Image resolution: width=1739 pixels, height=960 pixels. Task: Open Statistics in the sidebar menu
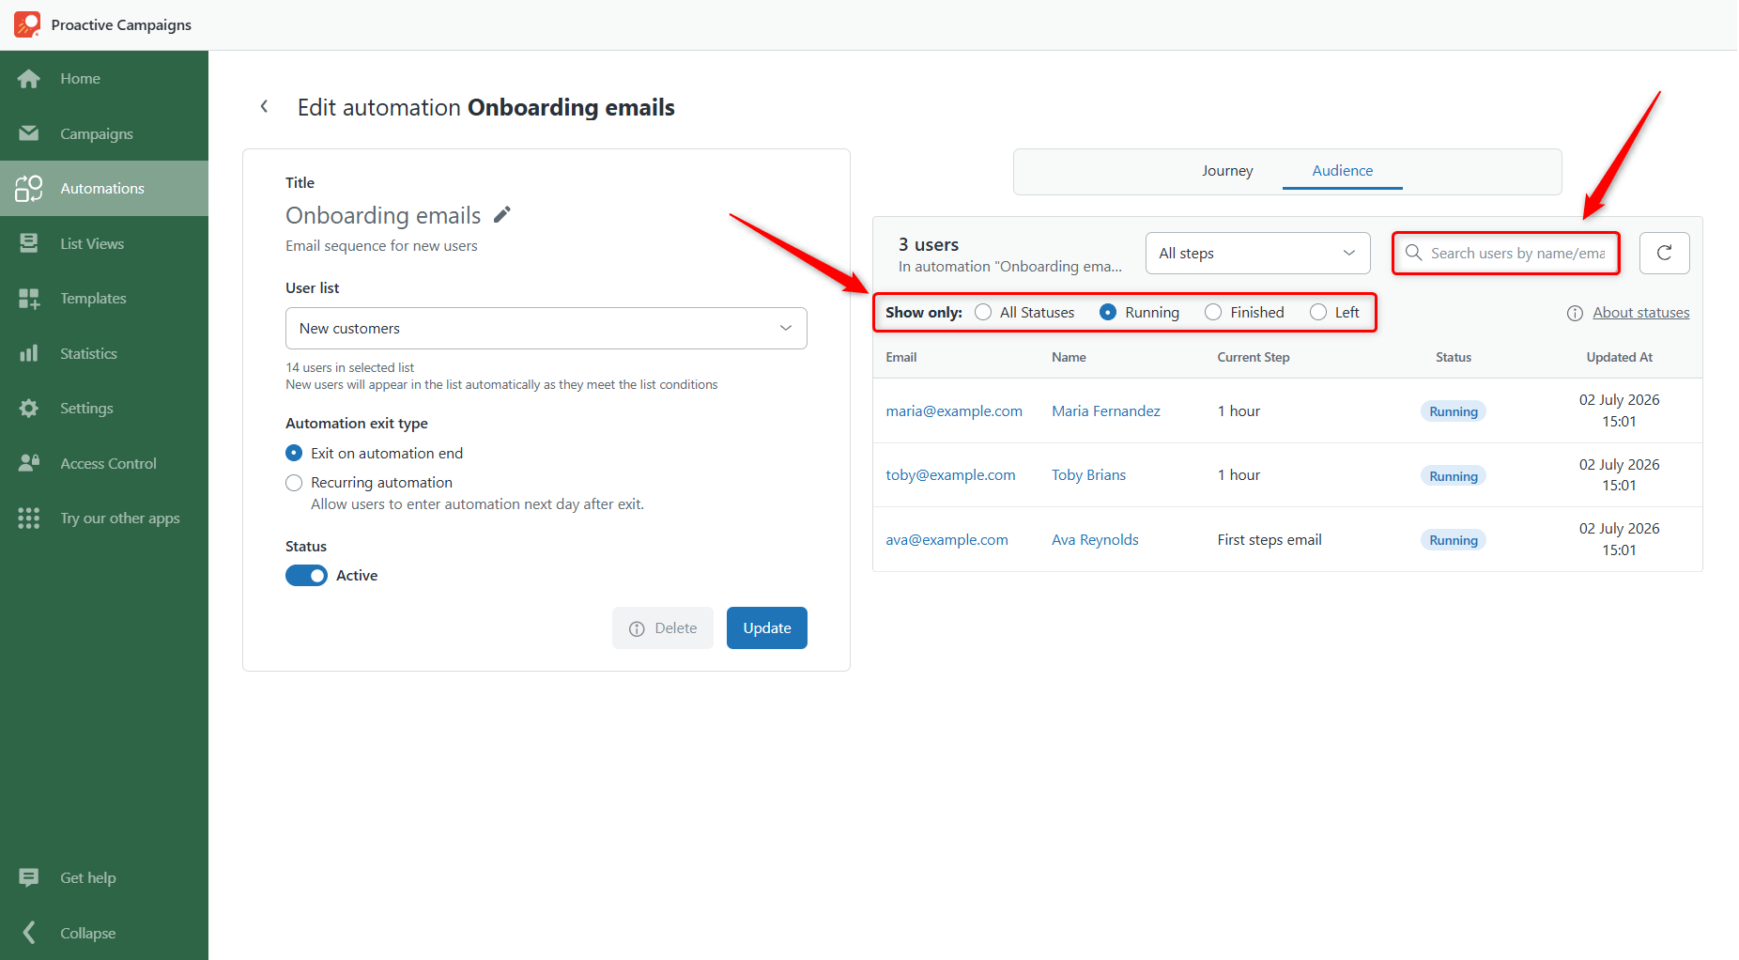(104, 353)
